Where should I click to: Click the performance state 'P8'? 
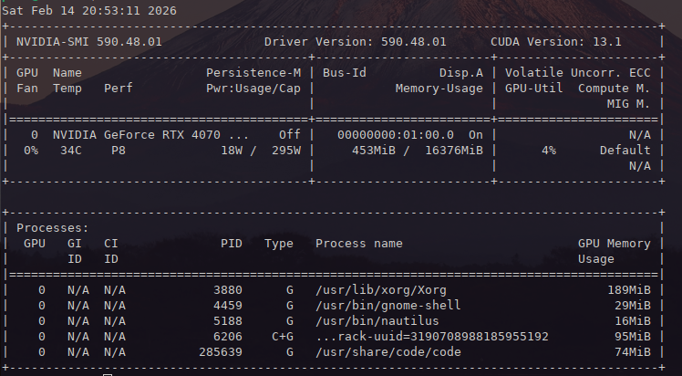(119, 151)
